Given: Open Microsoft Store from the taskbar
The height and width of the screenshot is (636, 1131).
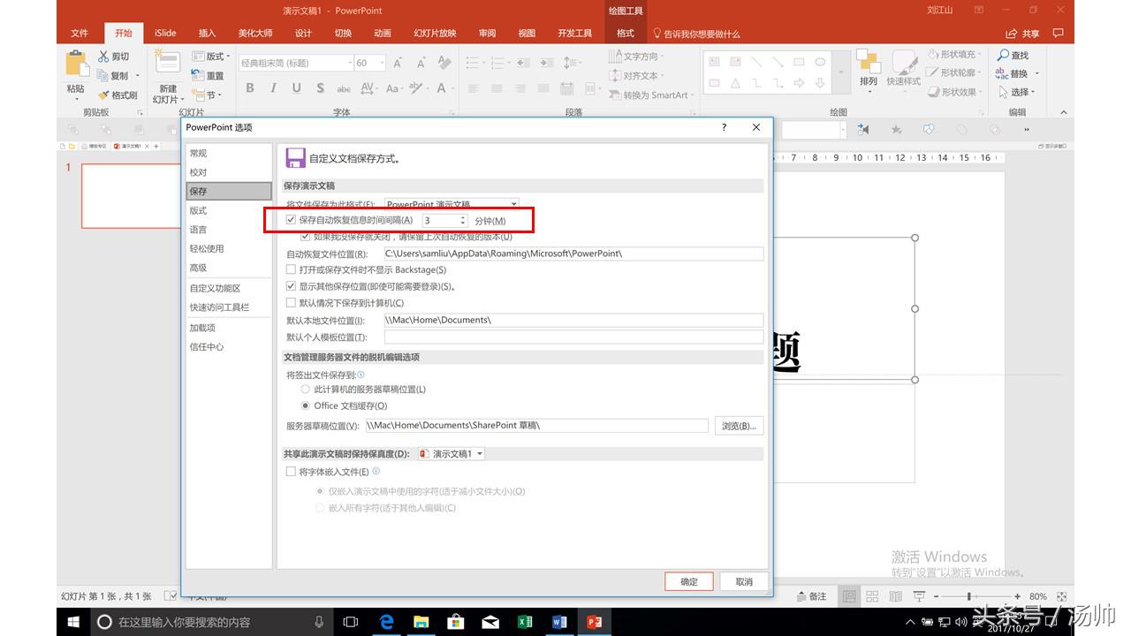Looking at the screenshot, I should (456, 622).
